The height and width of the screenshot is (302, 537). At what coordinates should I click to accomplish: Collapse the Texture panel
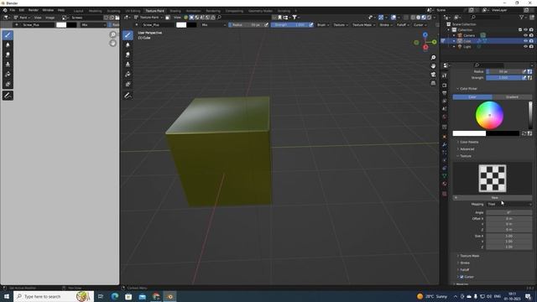click(465, 156)
